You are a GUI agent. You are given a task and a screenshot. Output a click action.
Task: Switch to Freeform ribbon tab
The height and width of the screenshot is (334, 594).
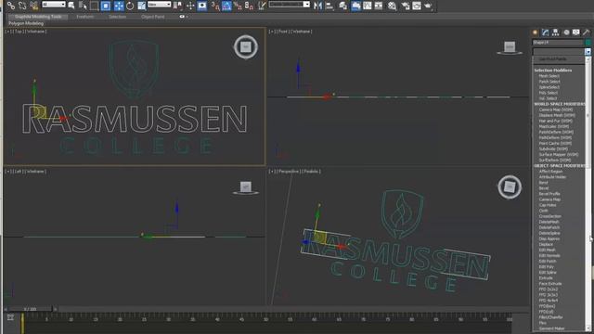point(84,17)
